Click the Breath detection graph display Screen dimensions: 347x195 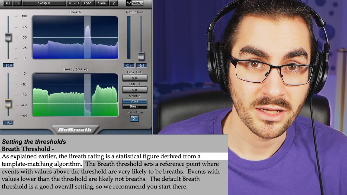point(75,37)
